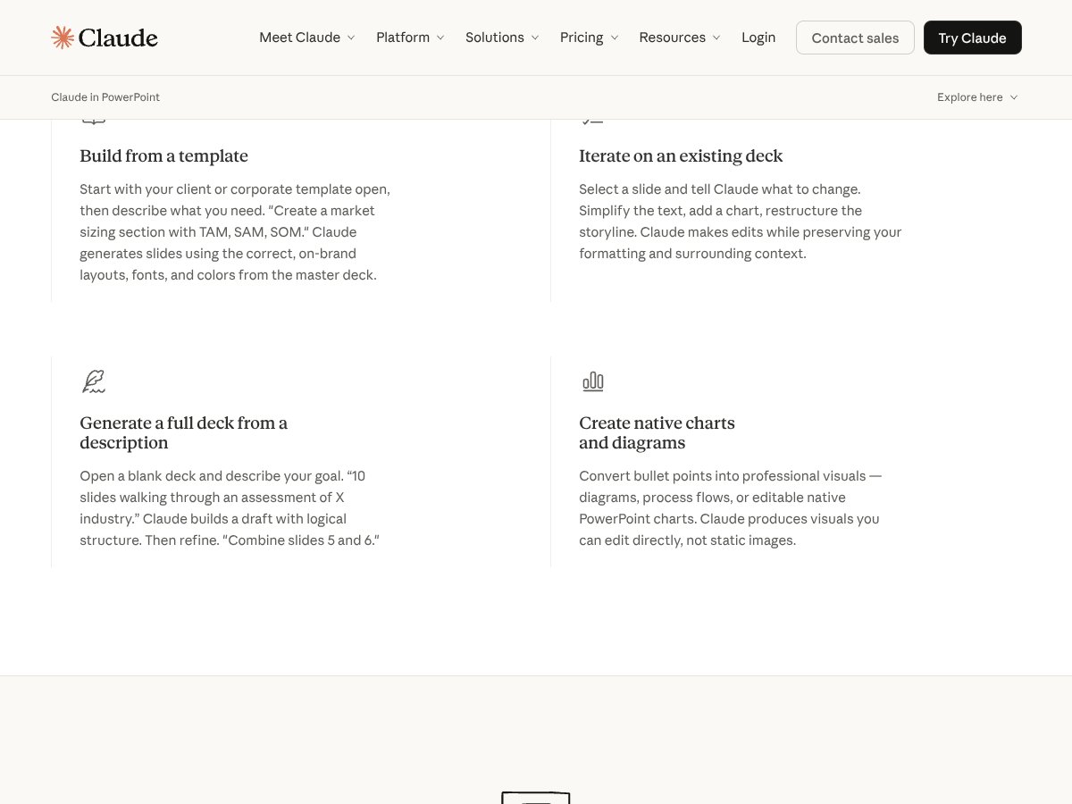
Task: Click the Try Claude button
Action: click(972, 38)
